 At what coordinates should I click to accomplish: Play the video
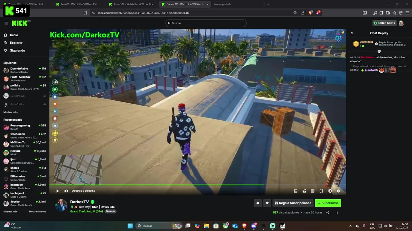pos(58,191)
